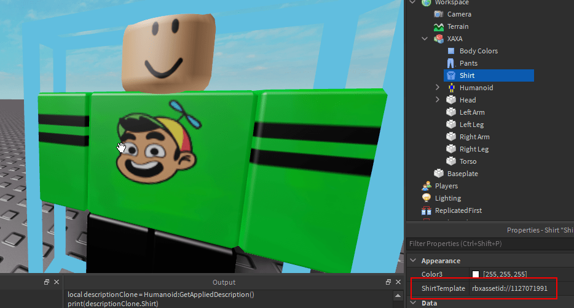Undock the Output panel

[388, 282]
